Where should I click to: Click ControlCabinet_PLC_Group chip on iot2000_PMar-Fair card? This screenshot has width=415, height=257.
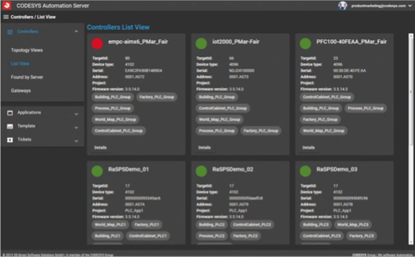(223, 108)
